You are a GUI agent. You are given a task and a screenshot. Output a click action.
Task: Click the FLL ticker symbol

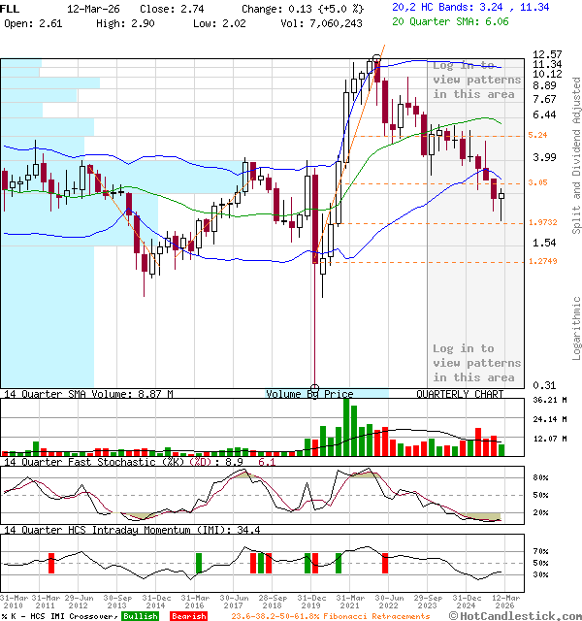[x=11, y=7]
